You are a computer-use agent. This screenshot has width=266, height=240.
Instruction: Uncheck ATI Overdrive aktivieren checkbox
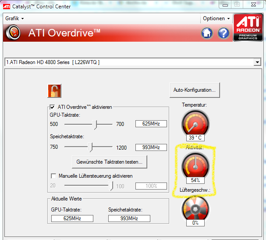click(52, 107)
